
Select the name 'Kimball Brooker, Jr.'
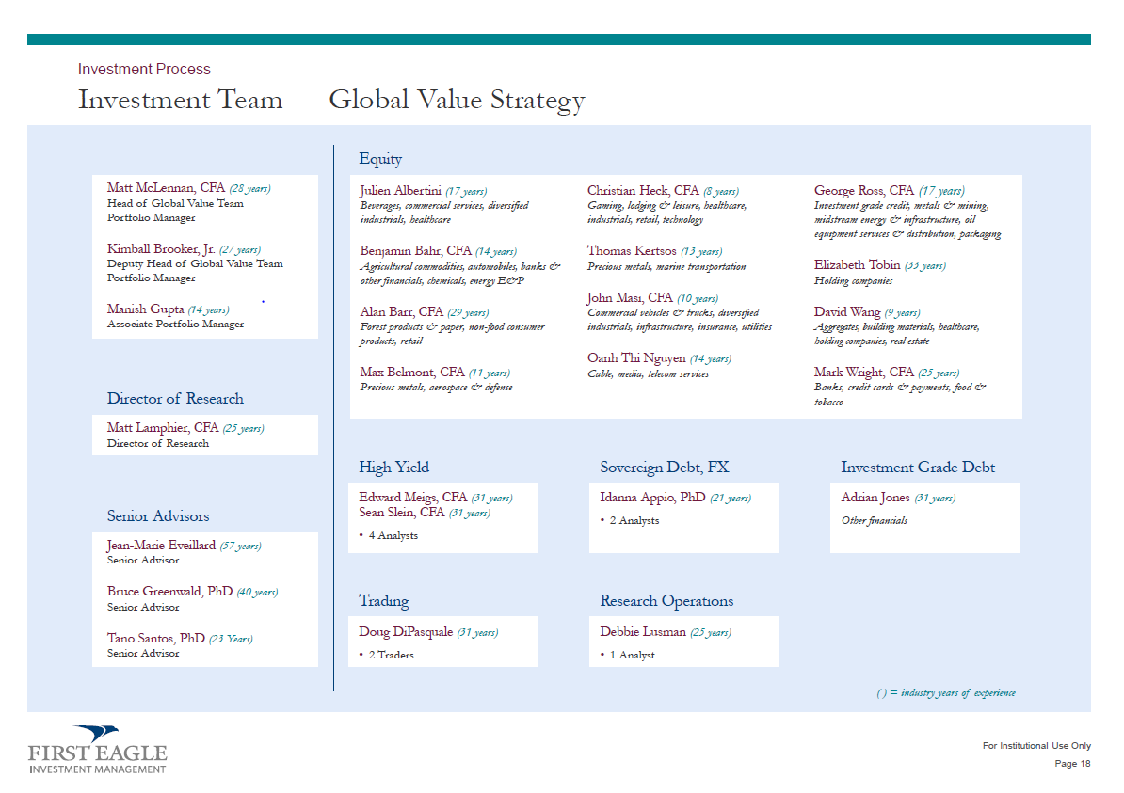tap(161, 248)
